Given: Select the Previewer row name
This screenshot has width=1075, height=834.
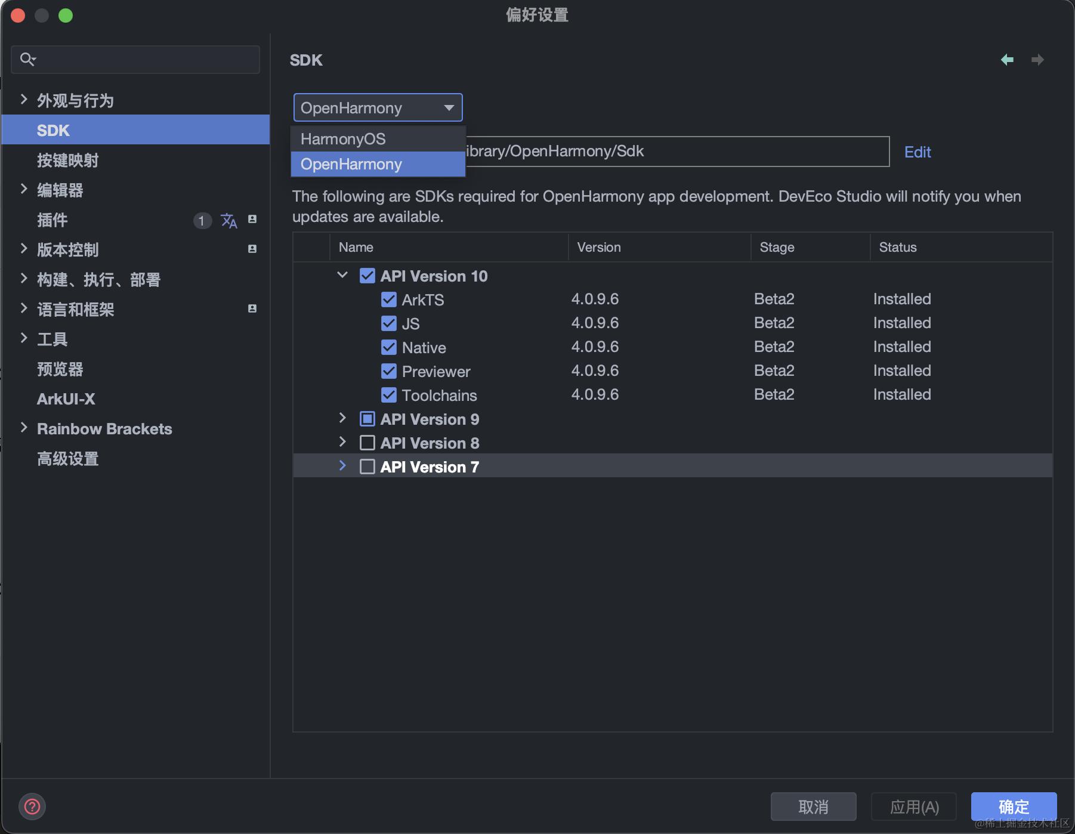Looking at the screenshot, I should (436, 371).
